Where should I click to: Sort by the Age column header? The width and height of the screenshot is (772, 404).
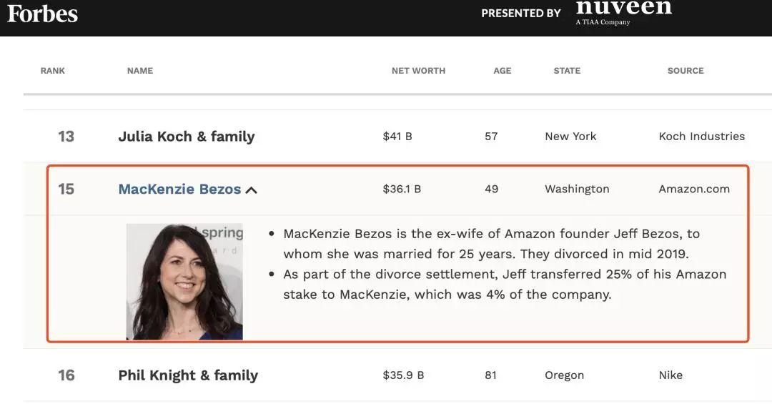click(502, 71)
